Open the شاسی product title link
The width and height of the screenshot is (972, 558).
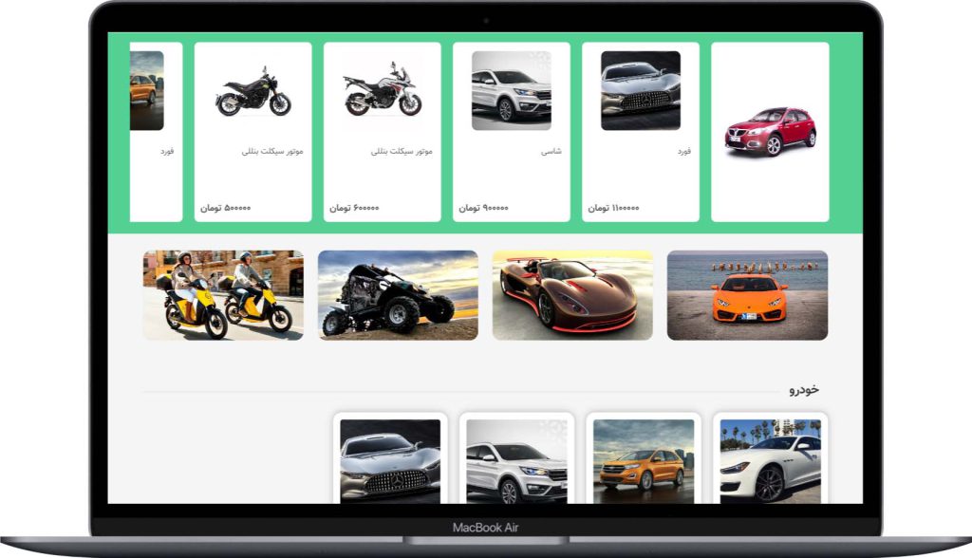(x=551, y=151)
